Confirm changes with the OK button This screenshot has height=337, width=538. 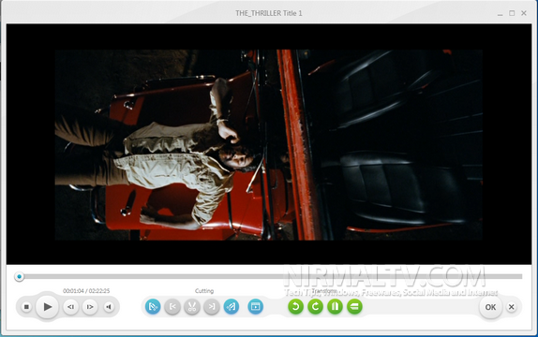490,307
